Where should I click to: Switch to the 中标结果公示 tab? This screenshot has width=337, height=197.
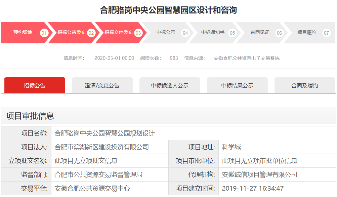coord(237,85)
